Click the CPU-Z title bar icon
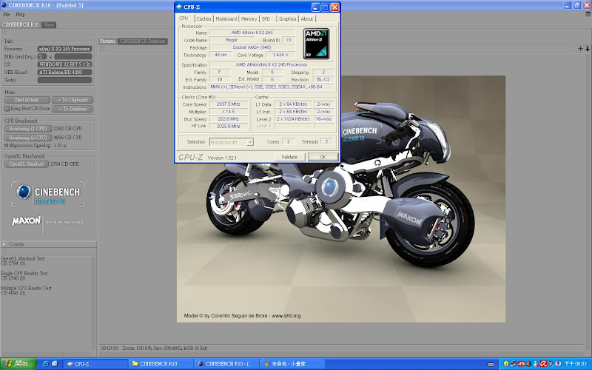 [x=179, y=7]
